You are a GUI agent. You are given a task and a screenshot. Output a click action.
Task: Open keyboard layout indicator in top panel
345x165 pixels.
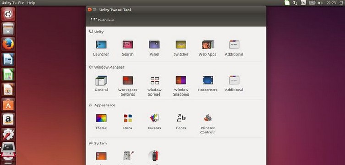(303, 3)
